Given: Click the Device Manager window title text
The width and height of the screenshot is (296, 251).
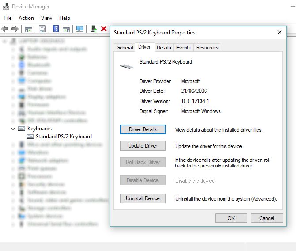Looking at the screenshot, I should pos(31,7).
